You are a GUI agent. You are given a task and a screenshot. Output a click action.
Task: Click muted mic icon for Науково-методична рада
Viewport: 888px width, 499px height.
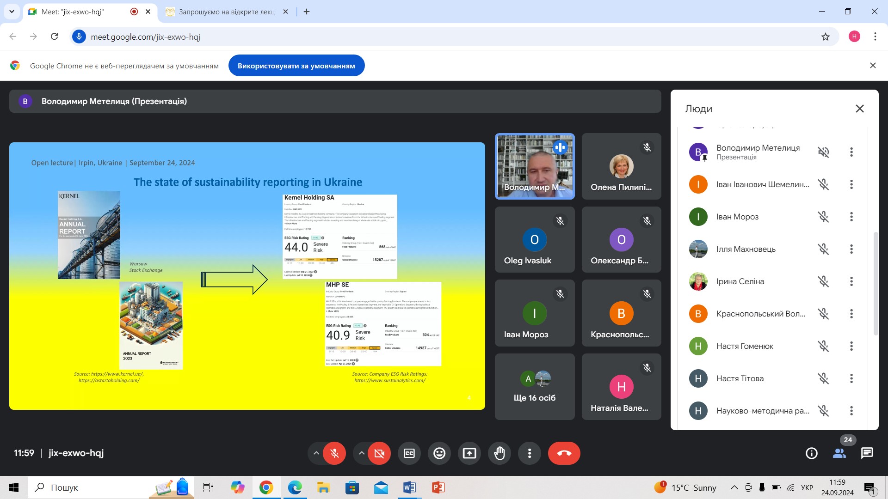[x=823, y=411]
